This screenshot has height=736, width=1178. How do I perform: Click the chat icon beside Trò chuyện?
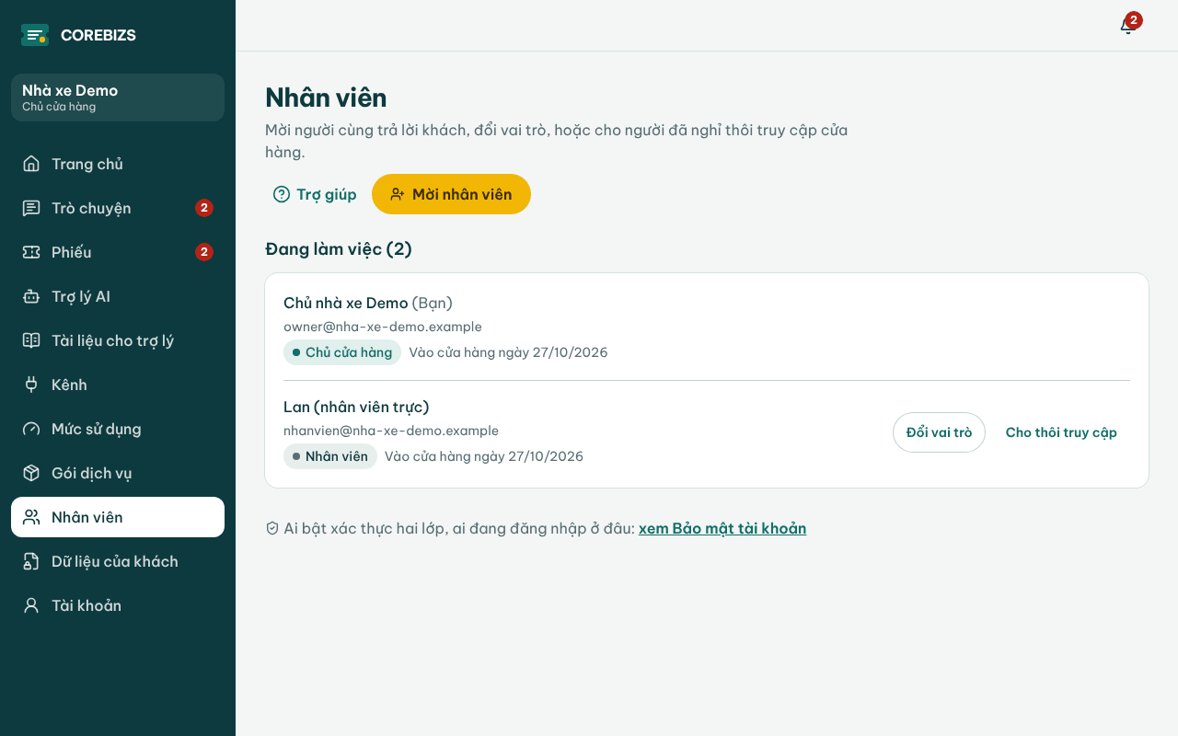(x=31, y=208)
